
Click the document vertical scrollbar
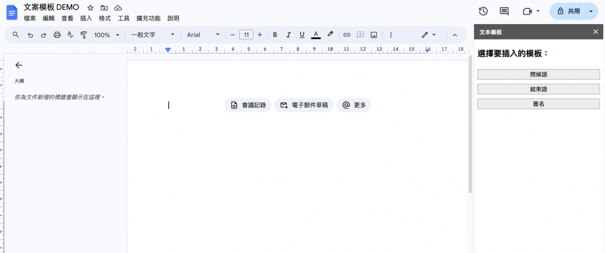[470, 124]
